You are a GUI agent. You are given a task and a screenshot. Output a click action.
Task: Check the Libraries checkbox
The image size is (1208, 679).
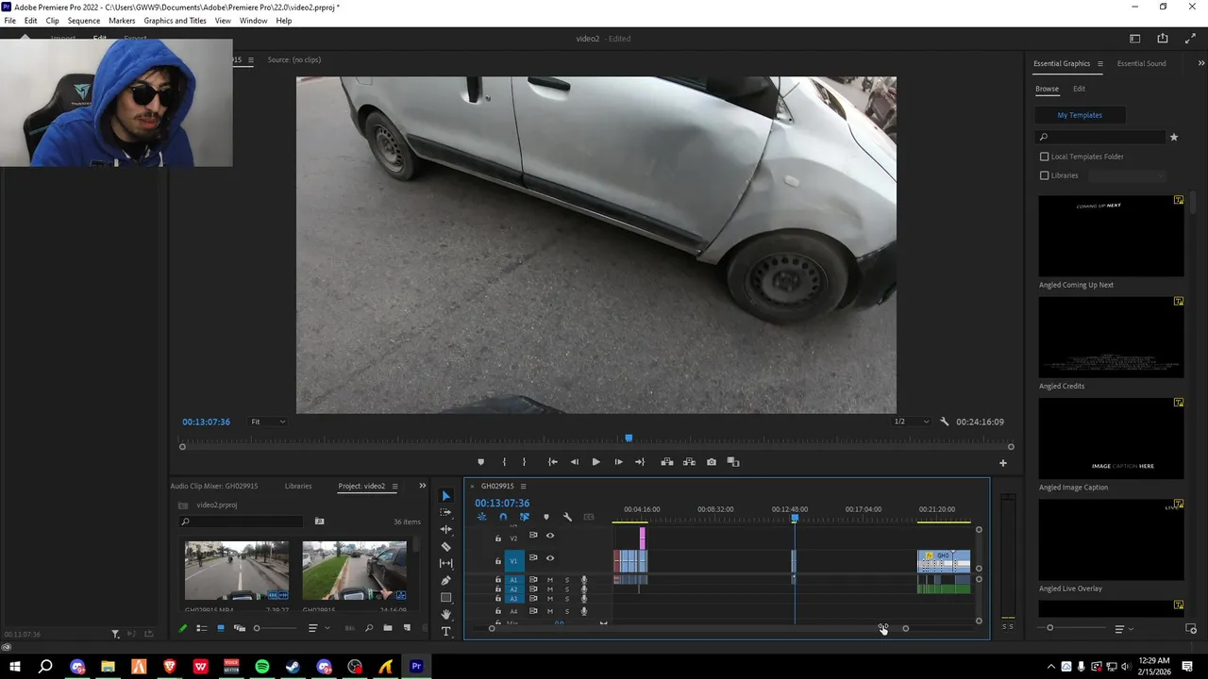[x=1044, y=175]
